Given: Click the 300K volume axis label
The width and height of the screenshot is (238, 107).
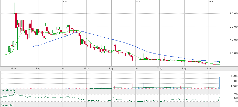Looking at the screenshot, I should click(234, 81).
